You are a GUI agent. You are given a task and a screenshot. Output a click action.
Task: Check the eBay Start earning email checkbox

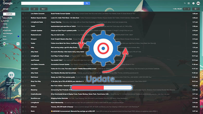pos(23,48)
